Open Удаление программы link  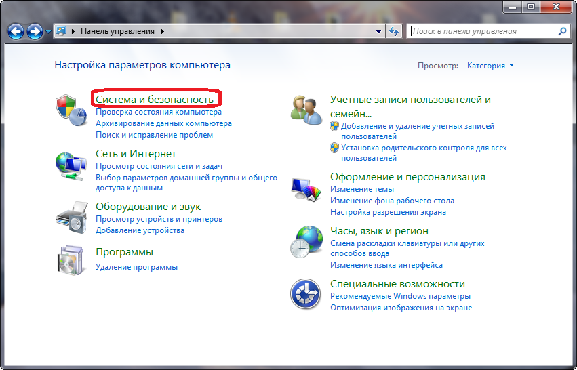(136, 267)
